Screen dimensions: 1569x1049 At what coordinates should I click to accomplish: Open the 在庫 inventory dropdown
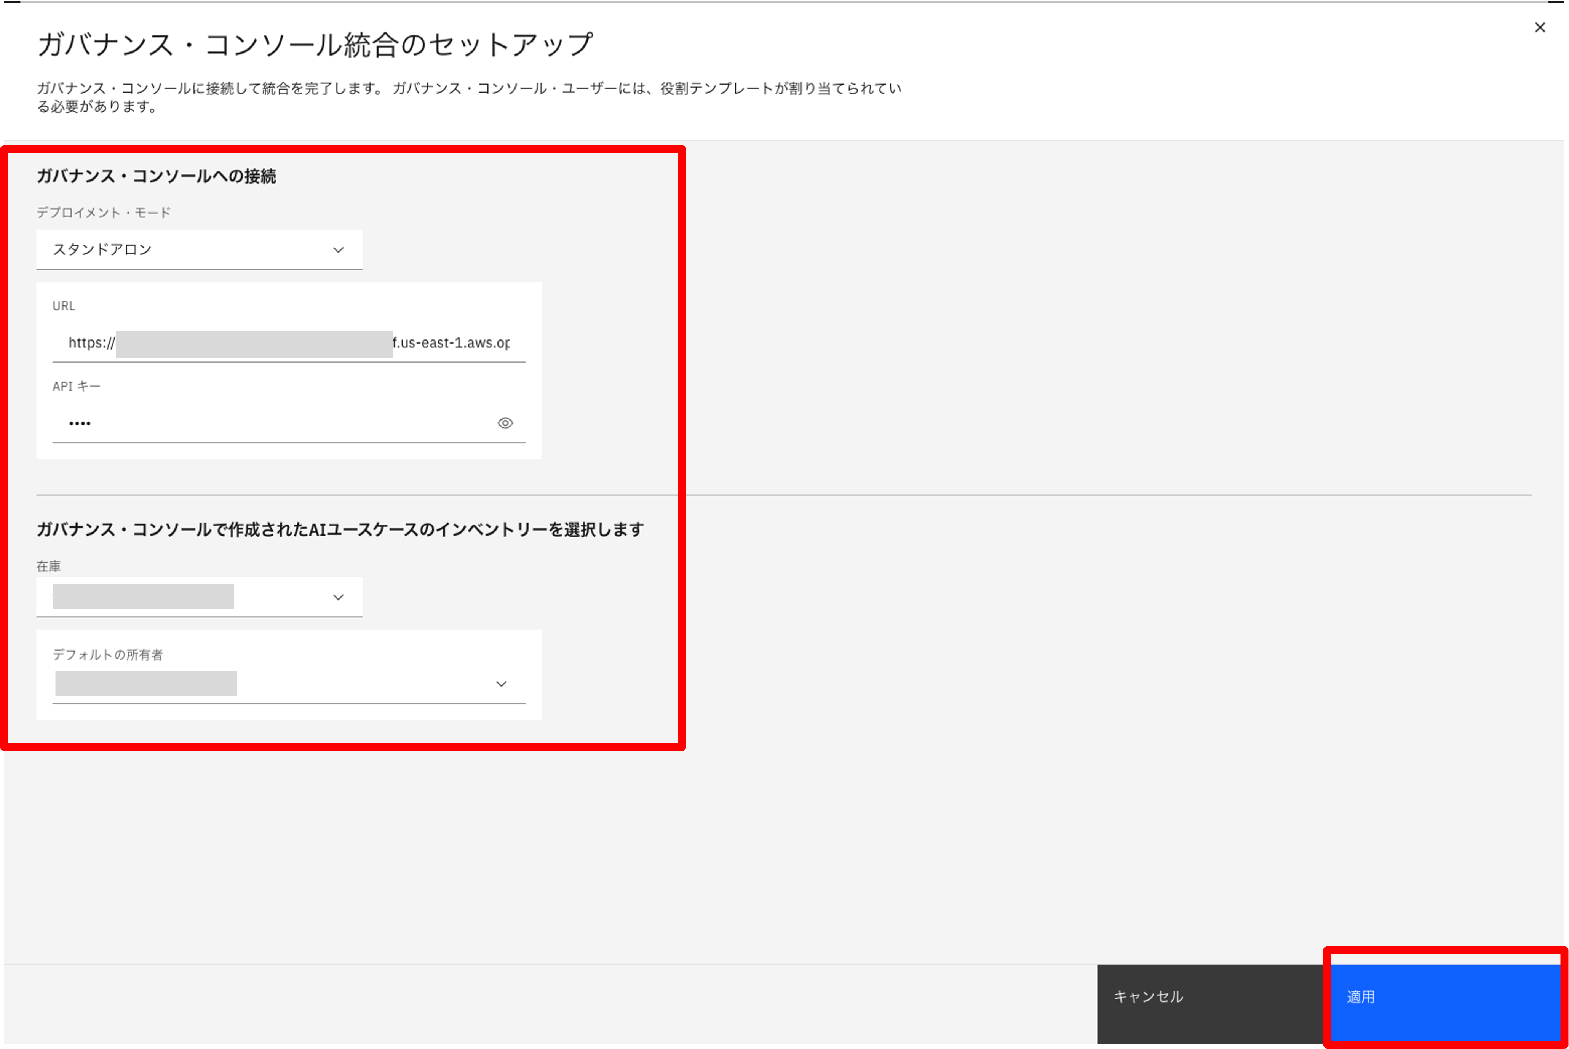(x=199, y=597)
